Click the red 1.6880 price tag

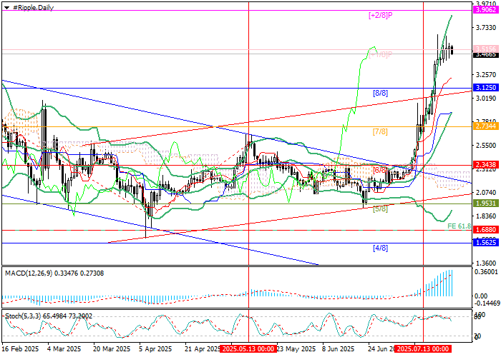point(485,231)
